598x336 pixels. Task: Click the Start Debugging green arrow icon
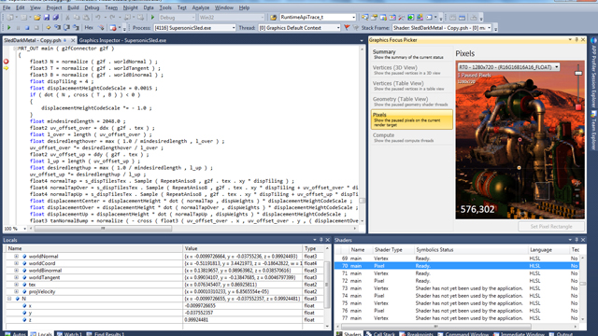[152, 18]
